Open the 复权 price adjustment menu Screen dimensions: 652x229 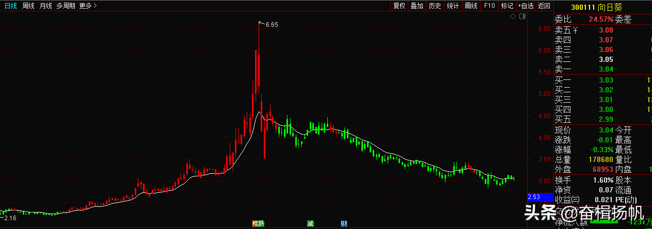[x=399, y=6]
